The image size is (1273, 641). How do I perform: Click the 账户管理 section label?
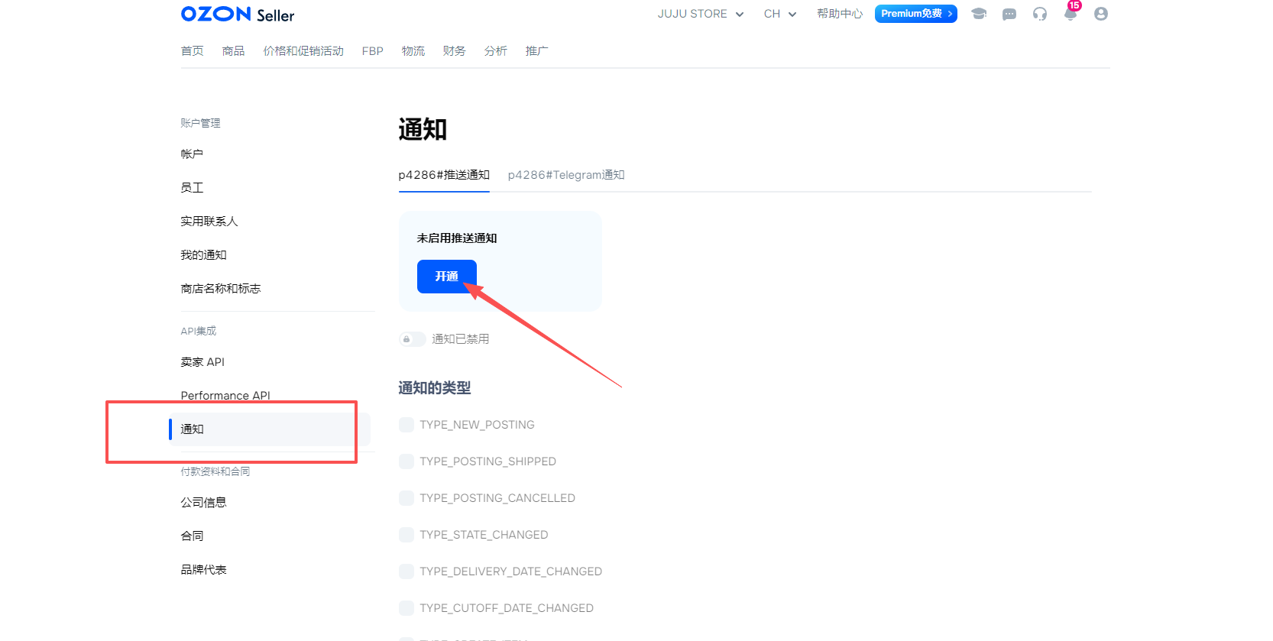[200, 123]
